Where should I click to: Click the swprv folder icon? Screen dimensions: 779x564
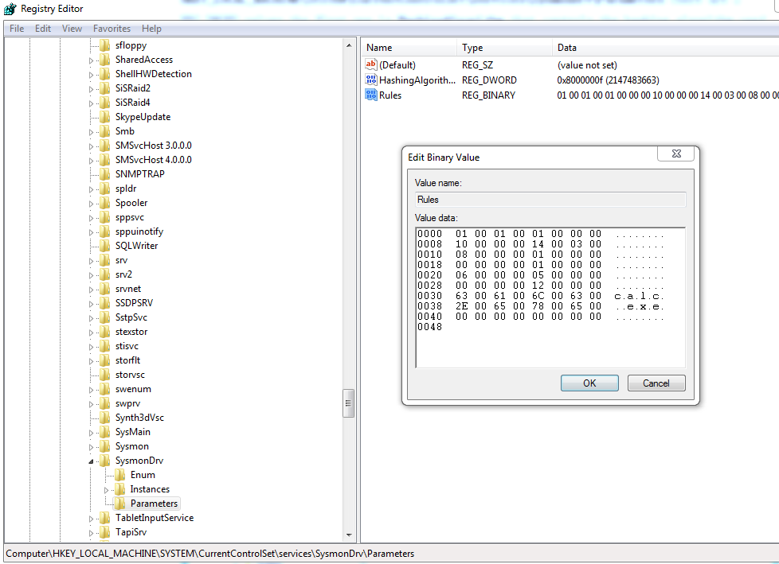coord(105,404)
